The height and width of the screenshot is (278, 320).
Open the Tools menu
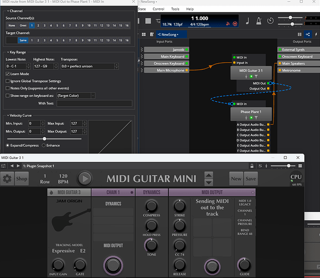(175, 9)
